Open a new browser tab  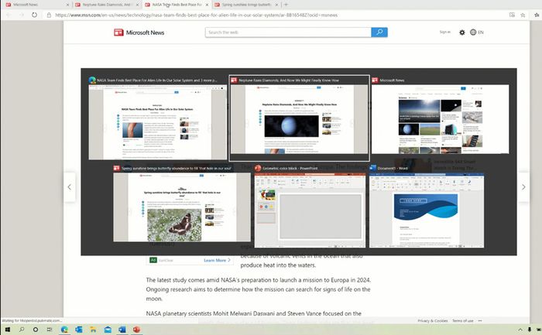coord(286,5)
